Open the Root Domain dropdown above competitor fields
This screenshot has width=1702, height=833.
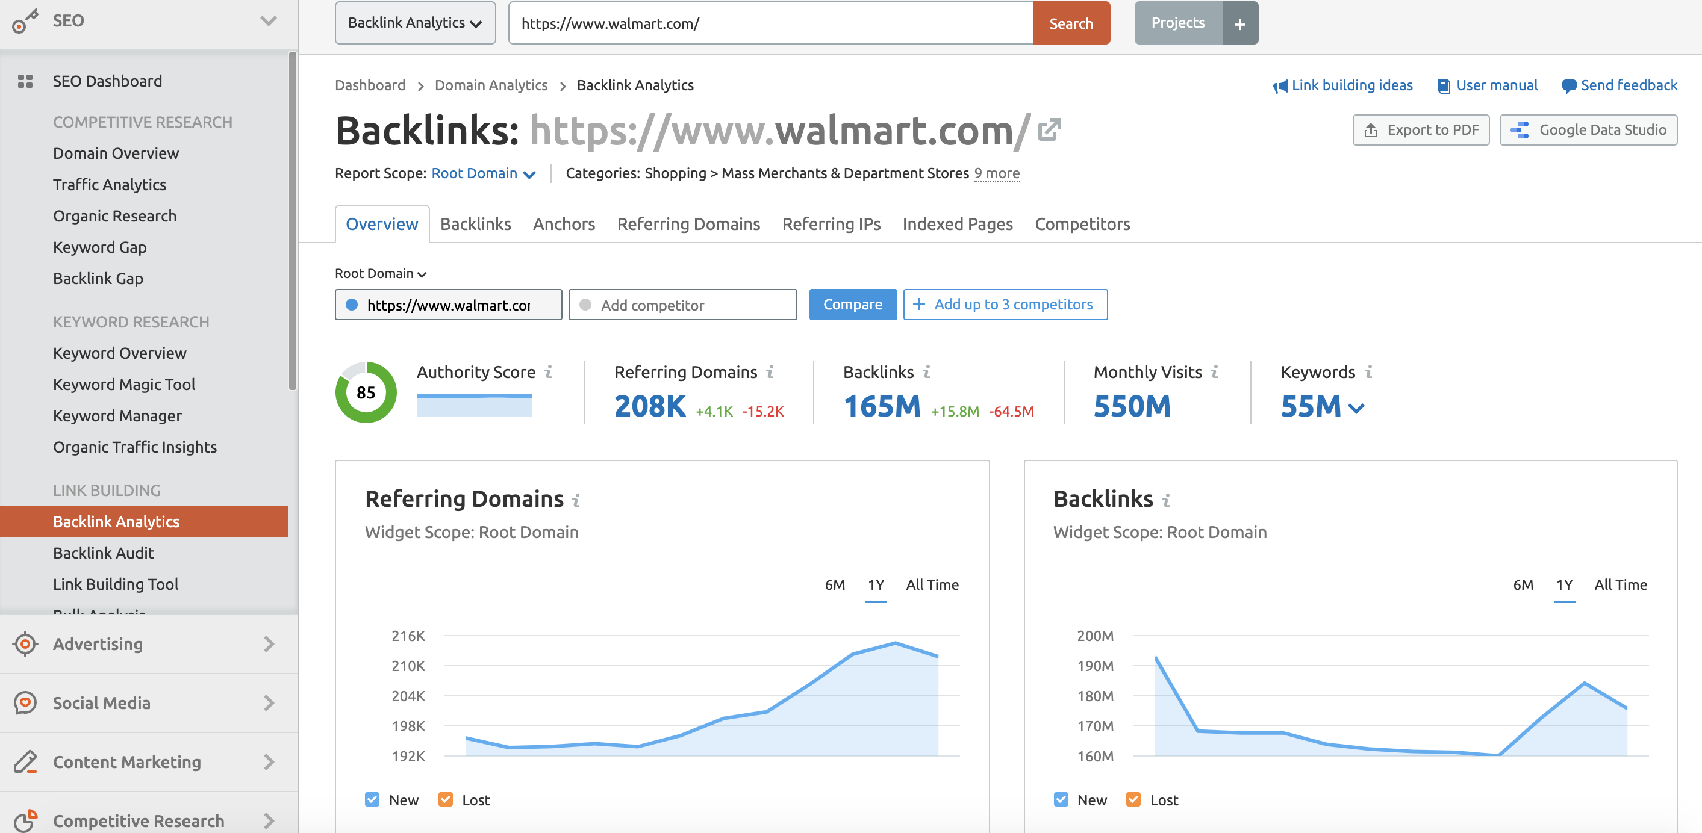(381, 273)
